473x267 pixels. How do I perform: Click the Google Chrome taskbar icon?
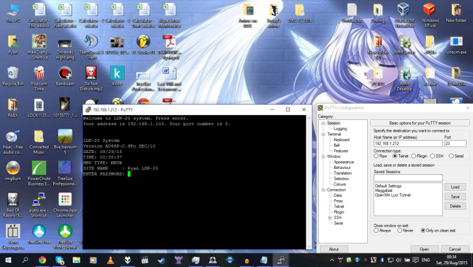42,260
